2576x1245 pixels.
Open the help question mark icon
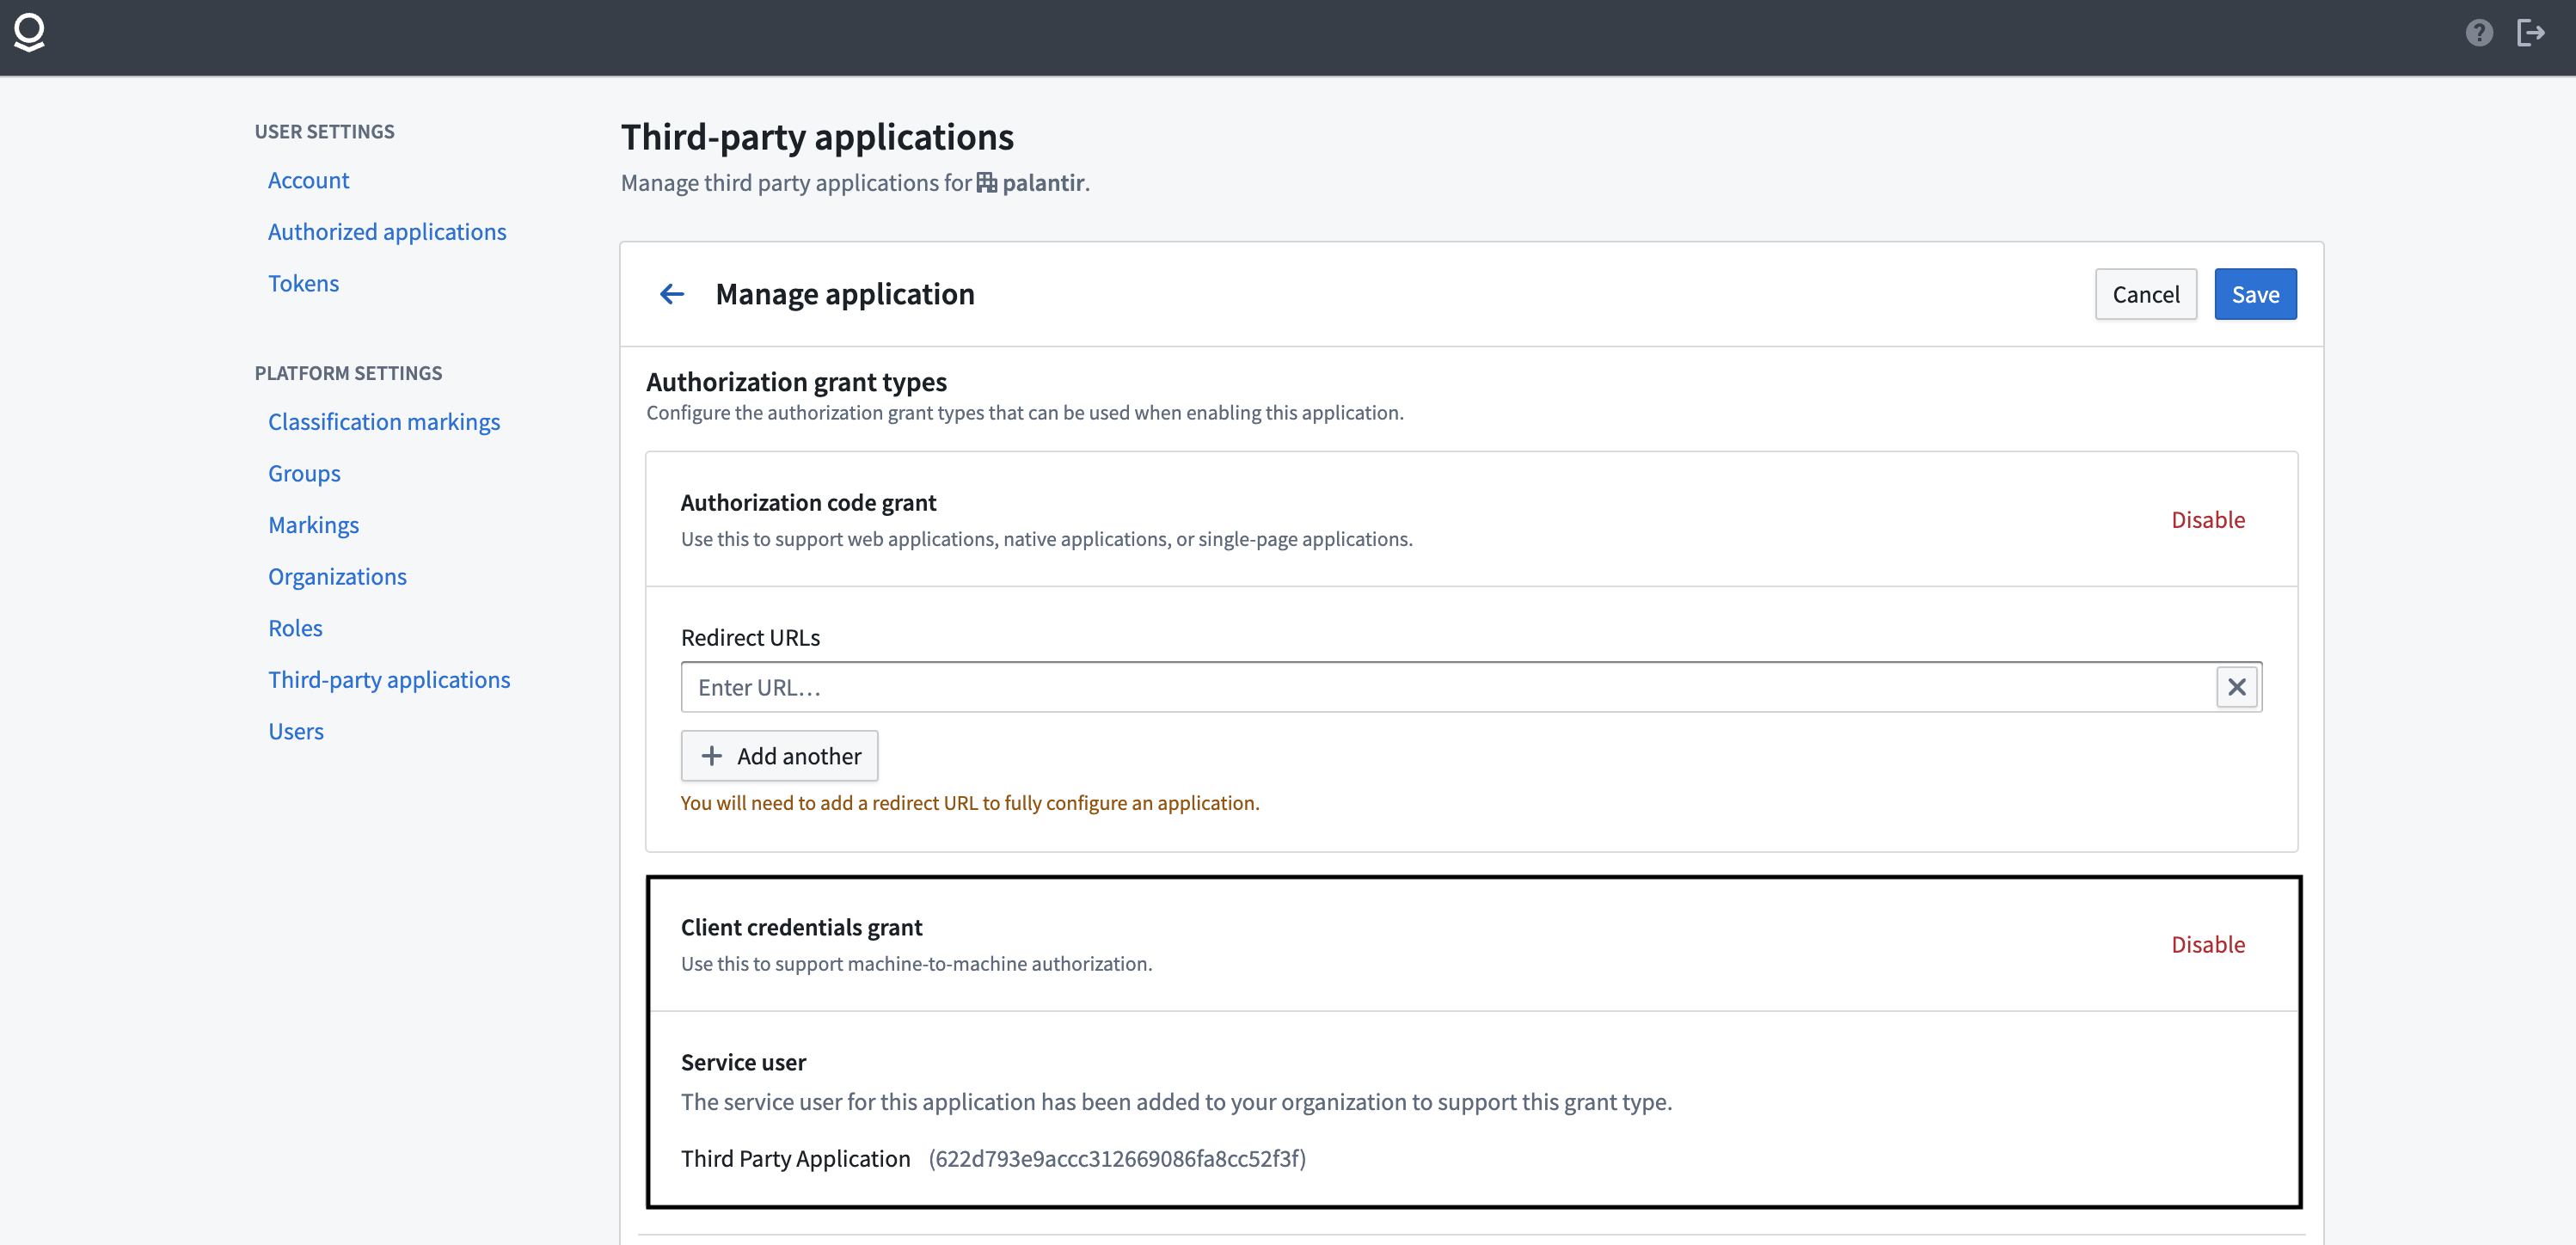click(x=2479, y=33)
